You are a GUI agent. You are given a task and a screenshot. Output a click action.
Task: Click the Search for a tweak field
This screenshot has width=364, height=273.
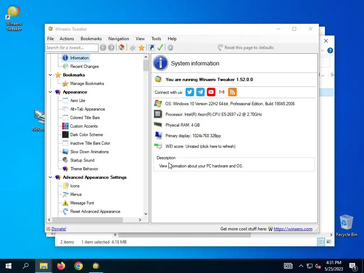(72, 48)
